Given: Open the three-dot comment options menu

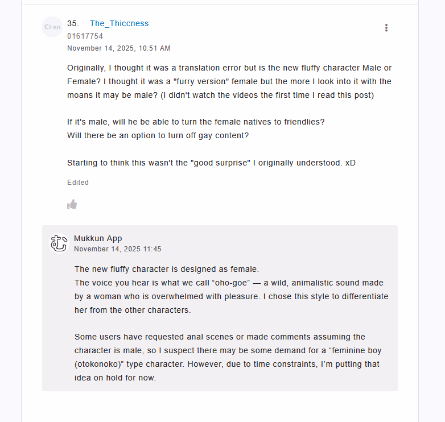Looking at the screenshot, I should point(386,28).
